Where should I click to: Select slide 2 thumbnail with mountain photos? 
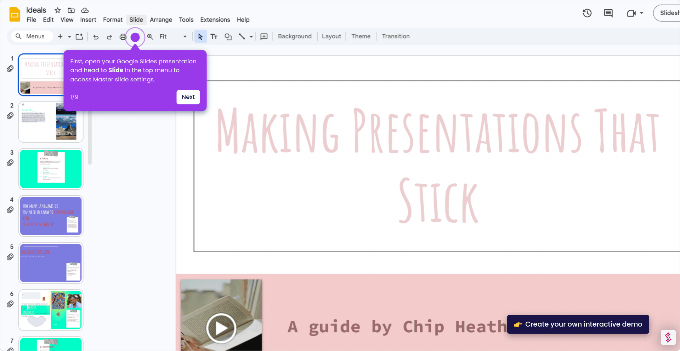tap(51, 122)
